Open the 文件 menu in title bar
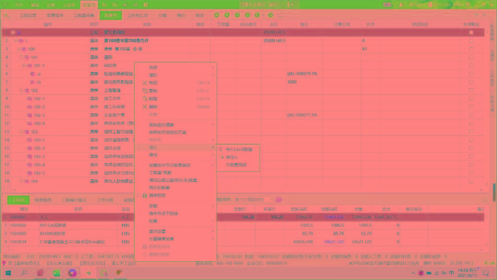 click(19, 5)
